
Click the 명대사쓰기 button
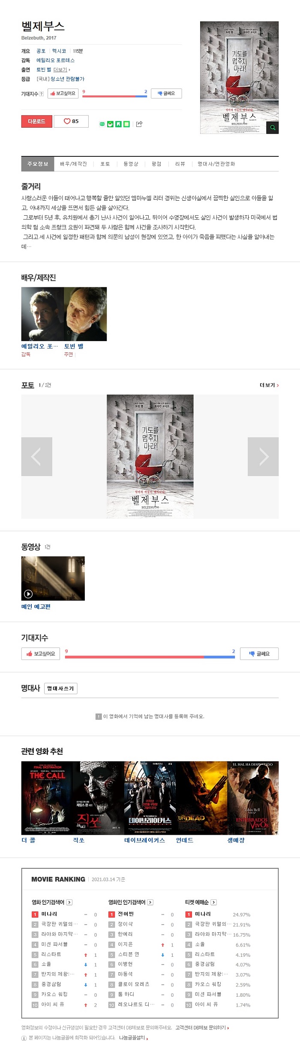click(x=60, y=688)
